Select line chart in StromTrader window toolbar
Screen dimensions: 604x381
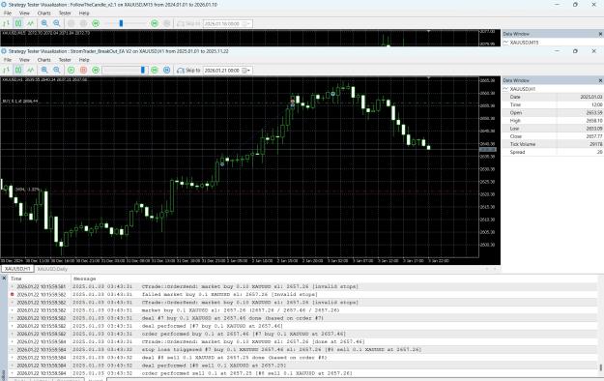(x=30, y=71)
